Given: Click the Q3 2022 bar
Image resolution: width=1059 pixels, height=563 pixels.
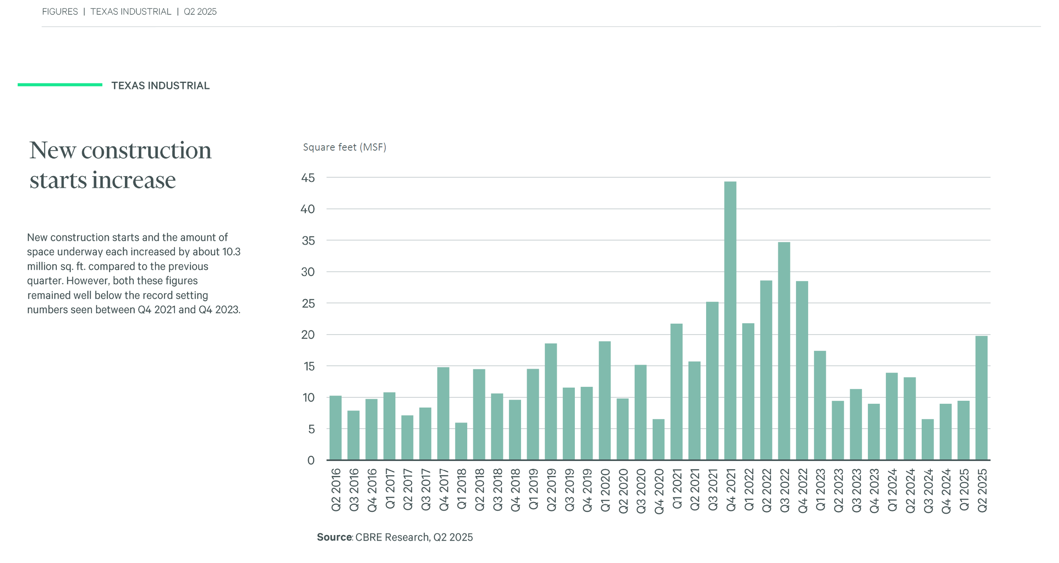Looking at the screenshot, I should (x=784, y=351).
